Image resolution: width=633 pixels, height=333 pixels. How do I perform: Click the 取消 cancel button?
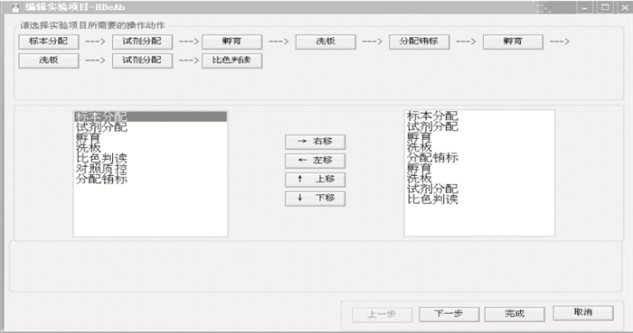(x=583, y=313)
